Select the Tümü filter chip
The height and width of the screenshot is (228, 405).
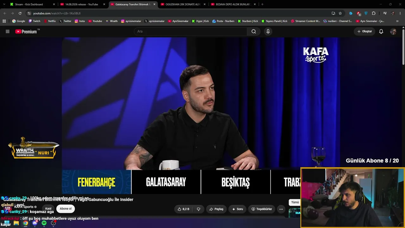point(295,202)
